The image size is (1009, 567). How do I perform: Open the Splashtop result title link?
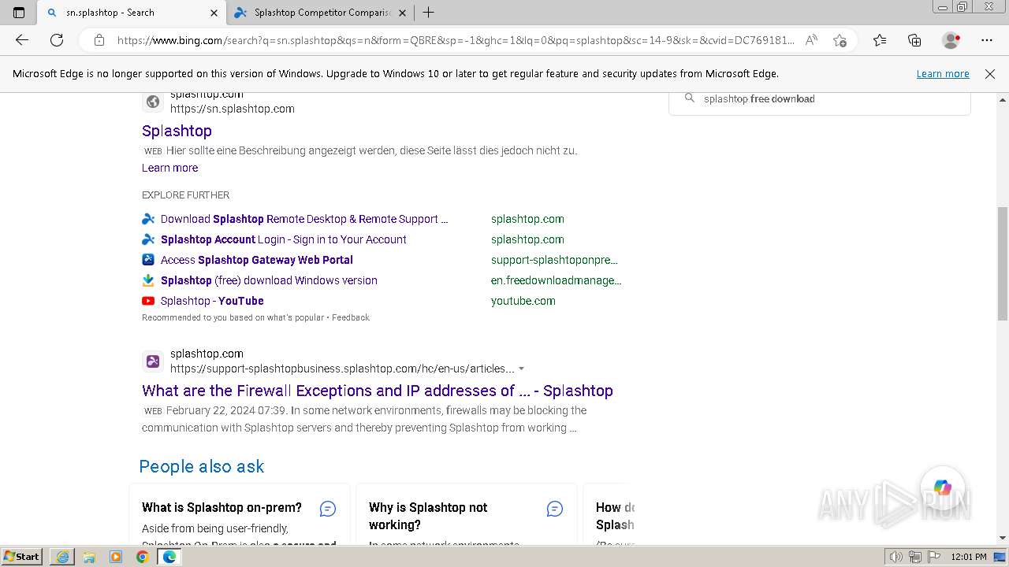pyautogui.click(x=177, y=131)
